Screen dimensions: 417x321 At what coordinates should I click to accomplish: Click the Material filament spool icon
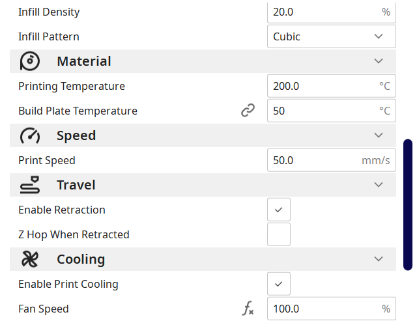click(30, 61)
